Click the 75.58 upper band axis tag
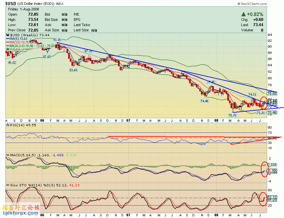Viewport: 284px width, 218px height. click(272, 94)
